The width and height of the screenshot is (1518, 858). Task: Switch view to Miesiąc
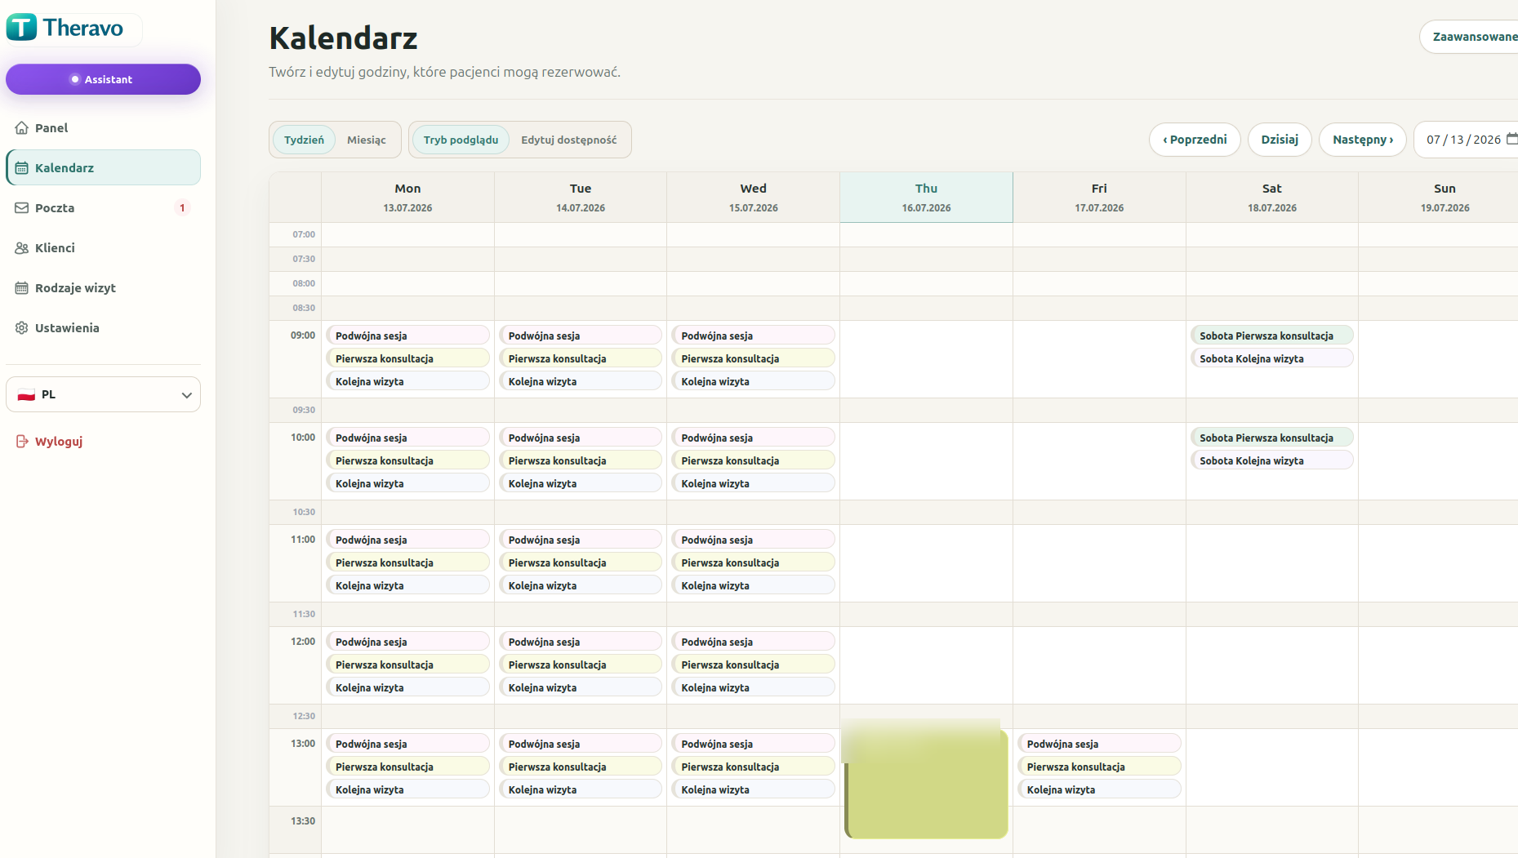pos(366,140)
